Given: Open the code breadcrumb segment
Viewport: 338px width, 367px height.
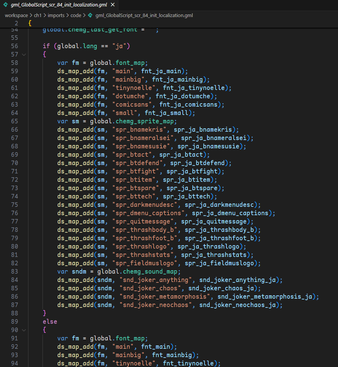Looking at the screenshot, I should coord(76,16).
